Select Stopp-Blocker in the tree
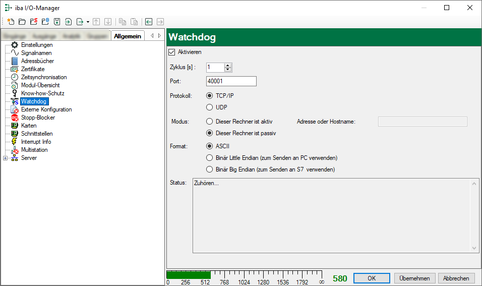 click(38, 118)
